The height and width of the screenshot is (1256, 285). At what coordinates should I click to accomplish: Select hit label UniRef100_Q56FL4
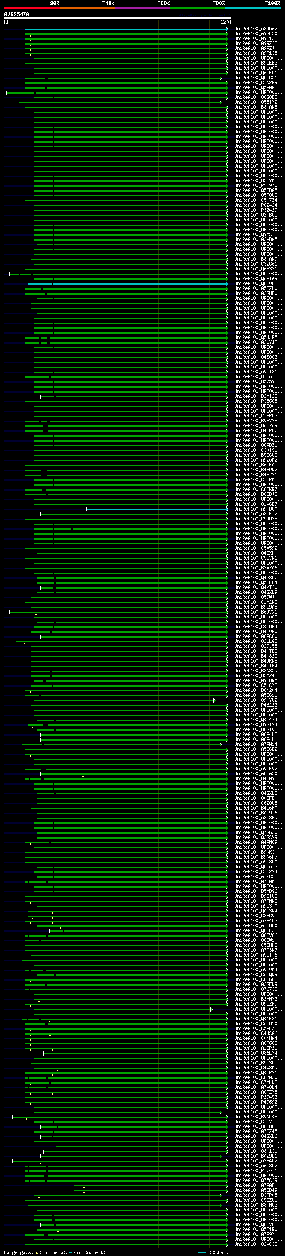(255, 583)
